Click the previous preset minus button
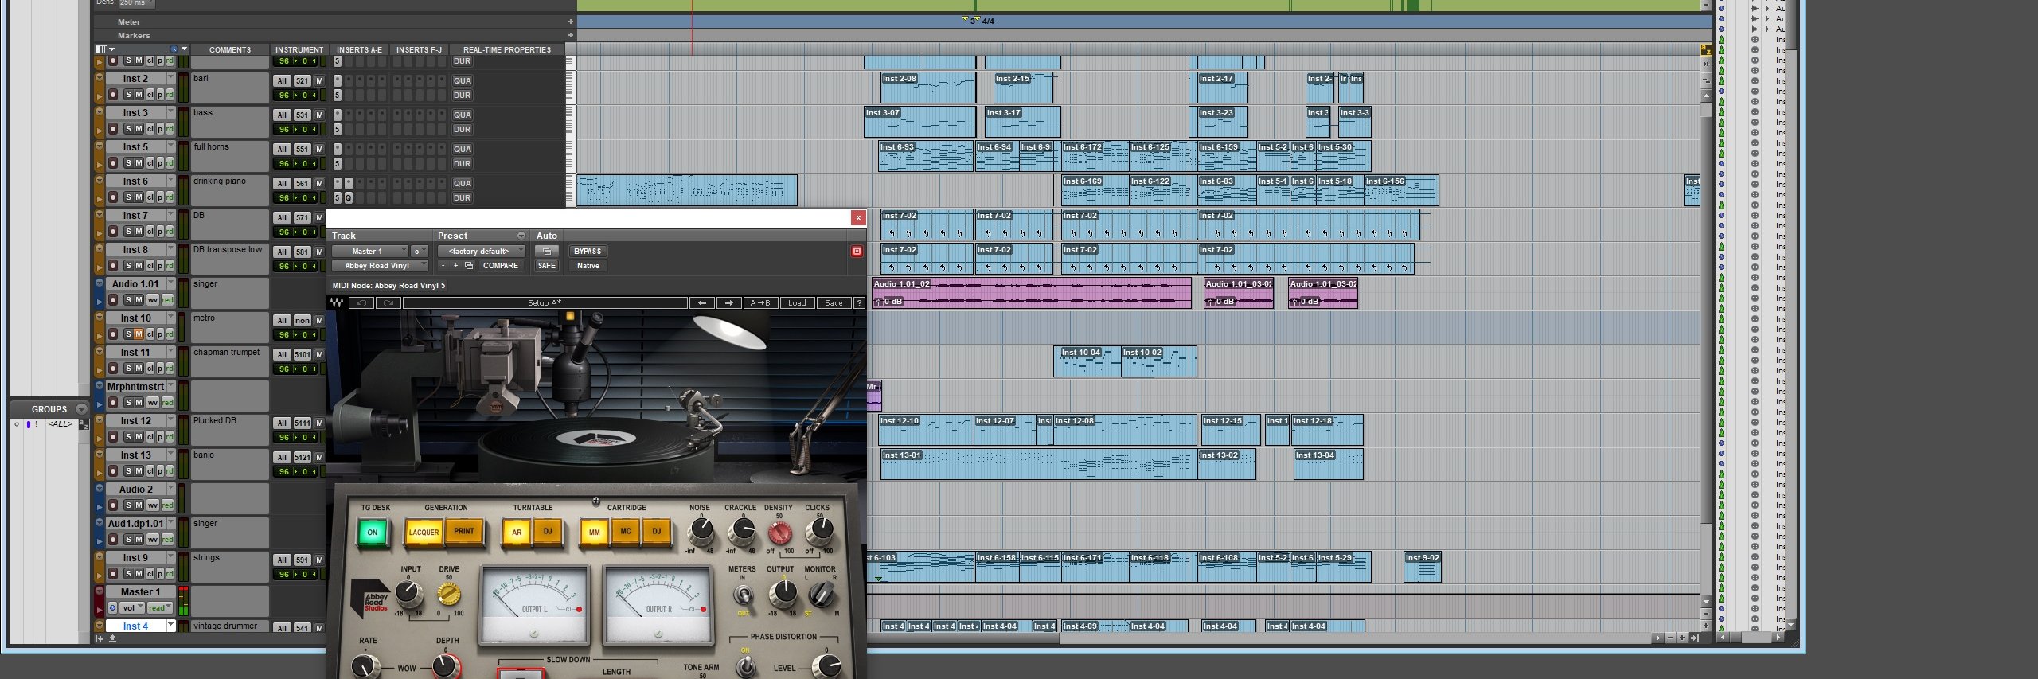Image resolution: width=2038 pixels, height=679 pixels. 443,266
